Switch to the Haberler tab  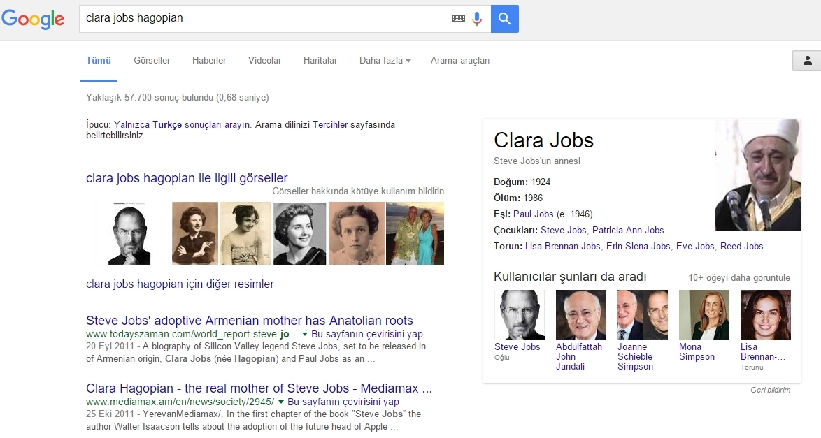coord(209,60)
